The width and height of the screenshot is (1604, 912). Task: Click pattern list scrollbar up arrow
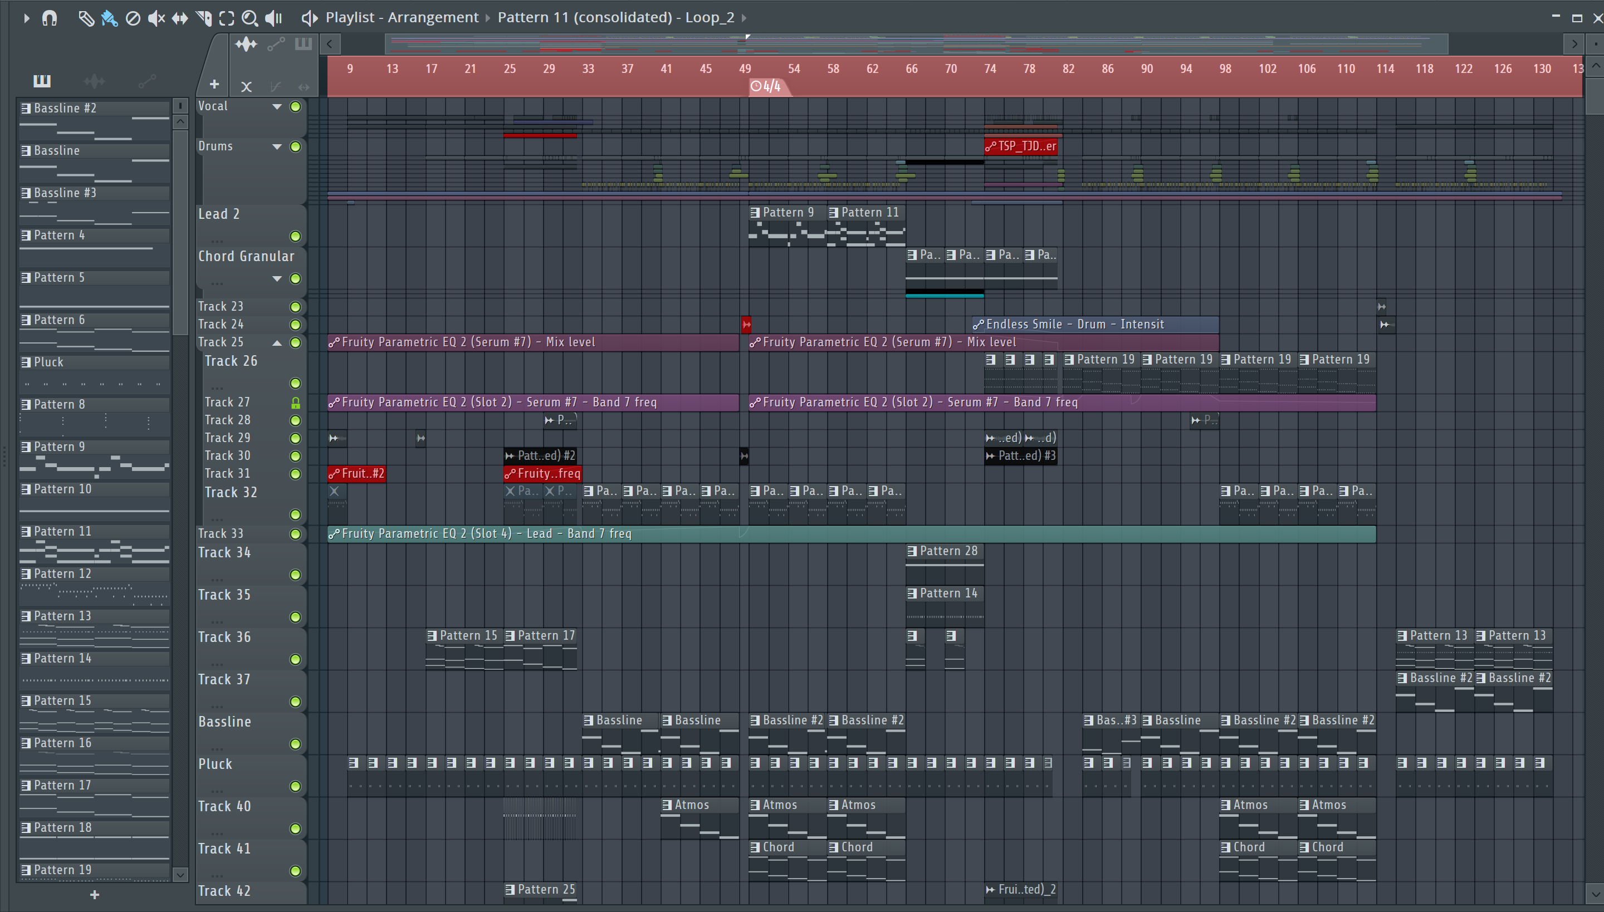[x=180, y=121]
